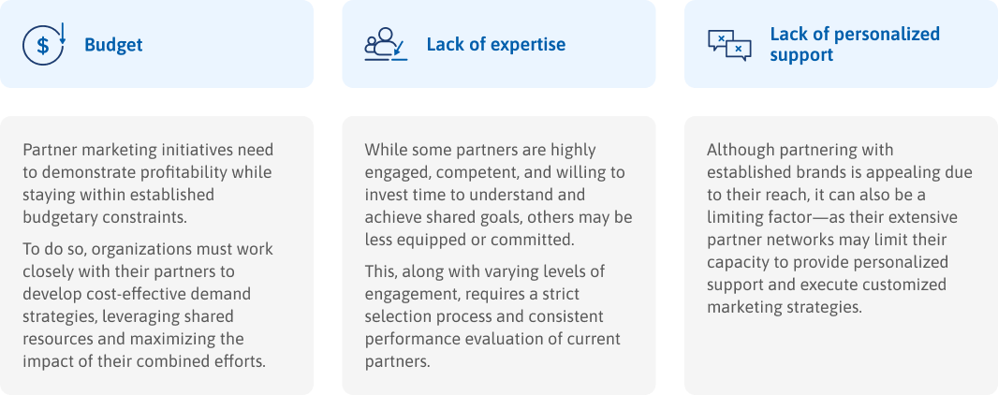Click the Lack of expertise people icon
The width and height of the screenshot is (998, 395).
pyautogui.click(x=385, y=44)
